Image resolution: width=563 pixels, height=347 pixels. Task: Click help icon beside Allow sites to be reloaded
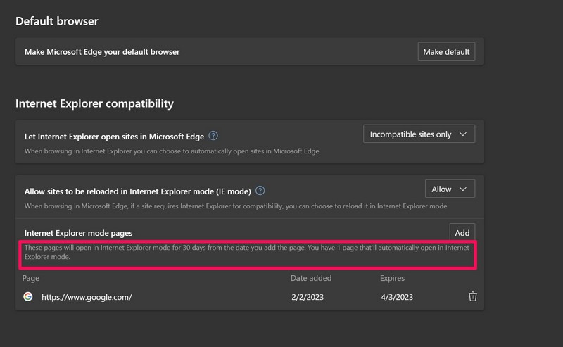[260, 191]
